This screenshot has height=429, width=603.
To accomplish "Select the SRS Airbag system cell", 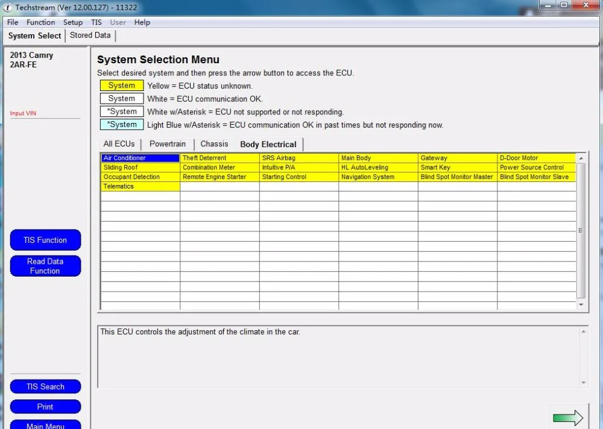I will coord(298,158).
